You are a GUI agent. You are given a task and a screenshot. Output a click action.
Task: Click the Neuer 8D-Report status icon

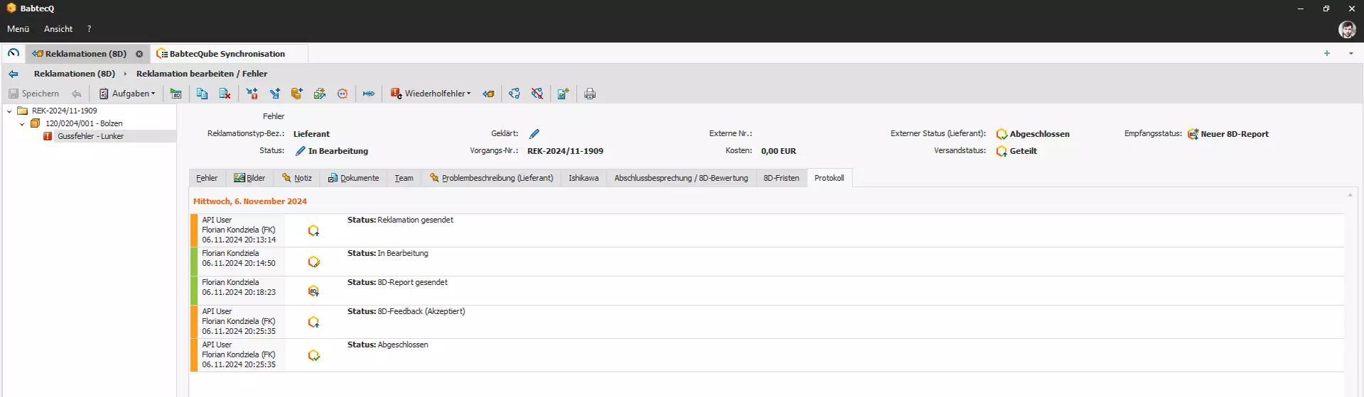pyautogui.click(x=1193, y=134)
